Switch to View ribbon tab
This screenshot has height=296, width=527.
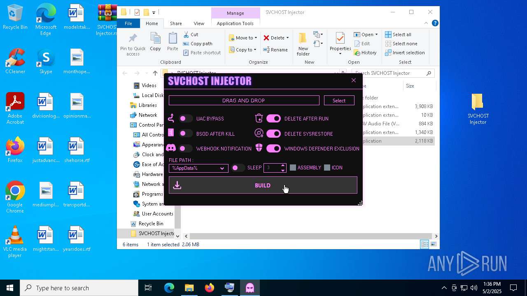tap(199, 23)
